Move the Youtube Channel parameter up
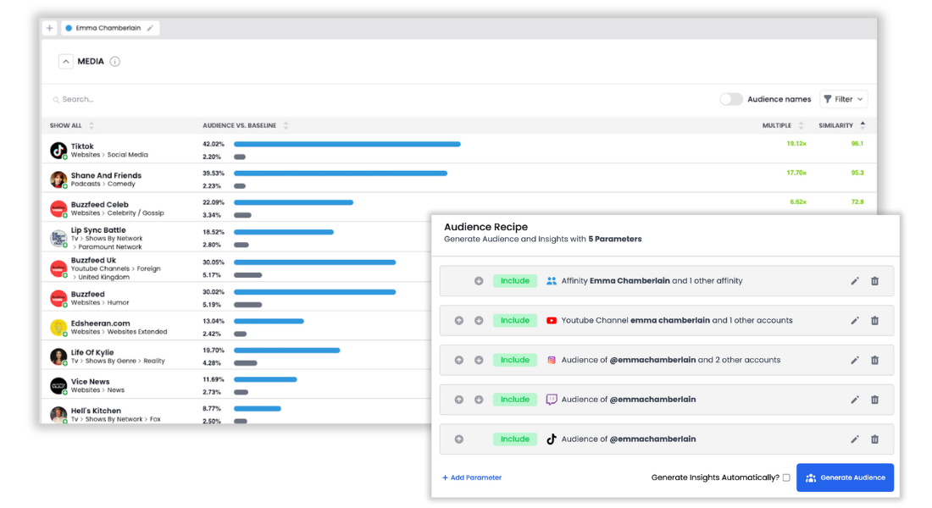Image resolution: width=932 pixels, height=508 pixels. coord(459,320)
